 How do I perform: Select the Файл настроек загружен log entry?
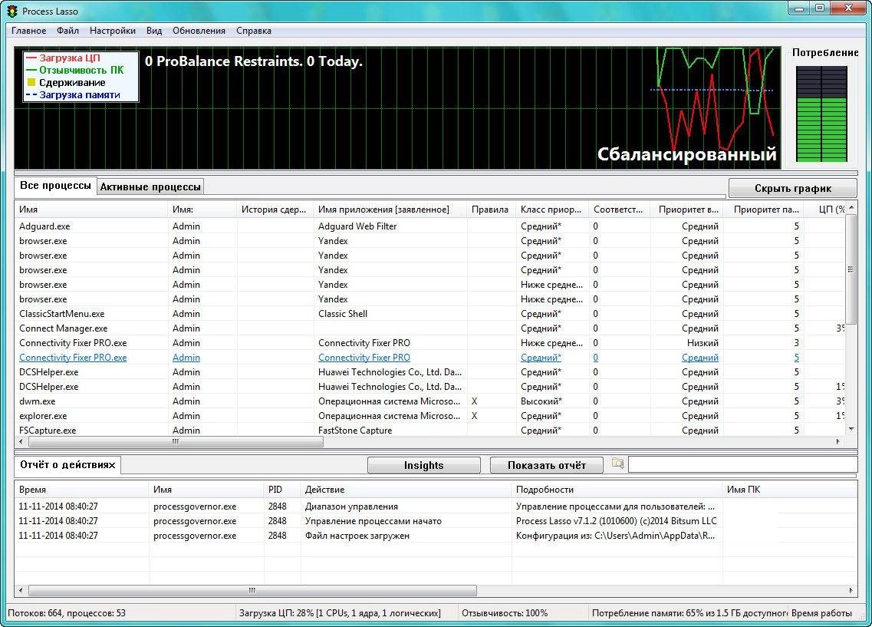[436, 536]
